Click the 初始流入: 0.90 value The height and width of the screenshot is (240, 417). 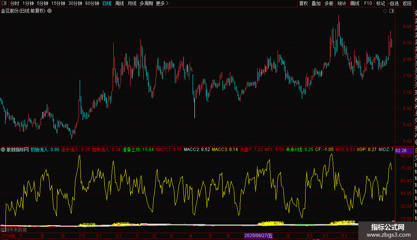click(x=45, y=150)
